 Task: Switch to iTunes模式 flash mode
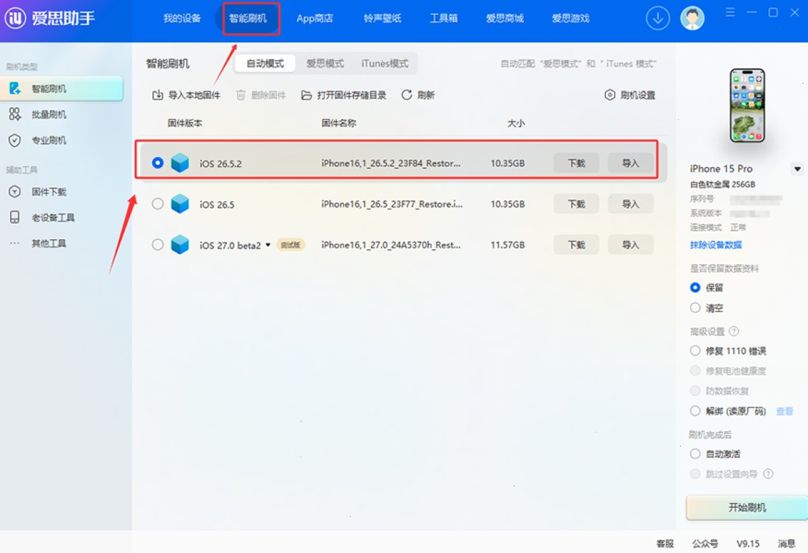[x=384, y=63]
